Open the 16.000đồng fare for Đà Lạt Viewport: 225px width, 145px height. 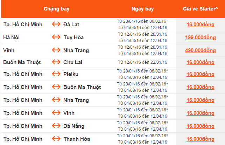(x=200, y=25)
